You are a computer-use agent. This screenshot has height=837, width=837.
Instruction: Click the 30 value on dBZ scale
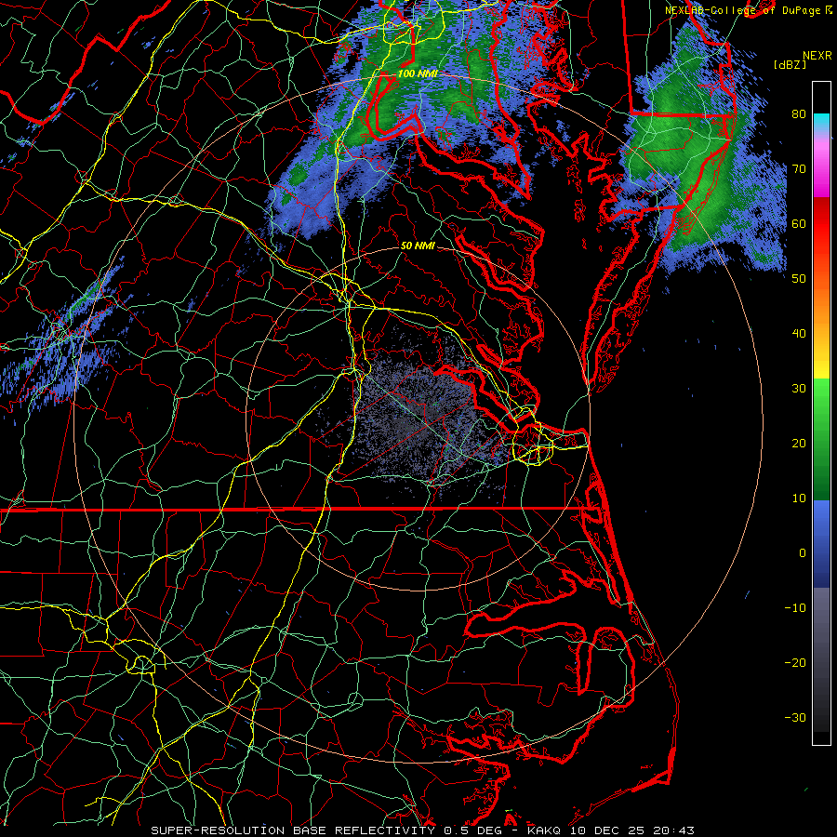[x=799, y=389]
